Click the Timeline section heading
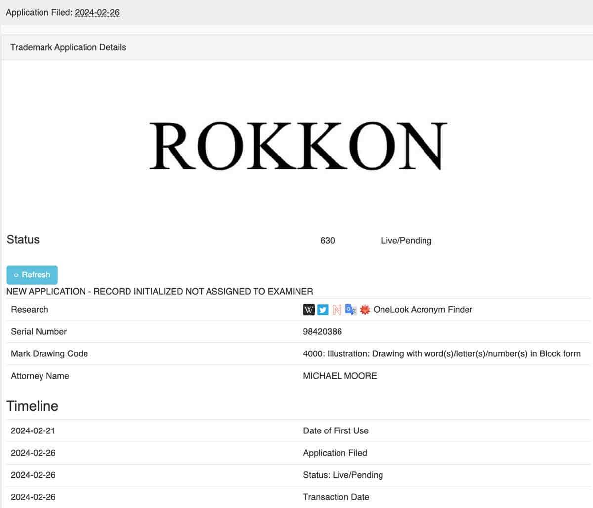 pos(33,406)
